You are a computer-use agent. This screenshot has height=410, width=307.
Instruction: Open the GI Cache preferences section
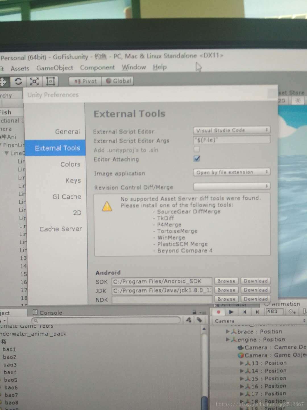point(67,196)
